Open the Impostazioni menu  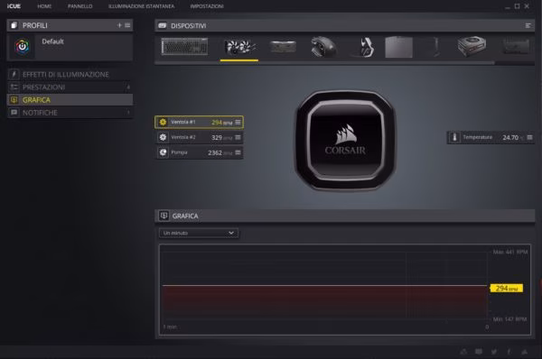pos(207,6)
